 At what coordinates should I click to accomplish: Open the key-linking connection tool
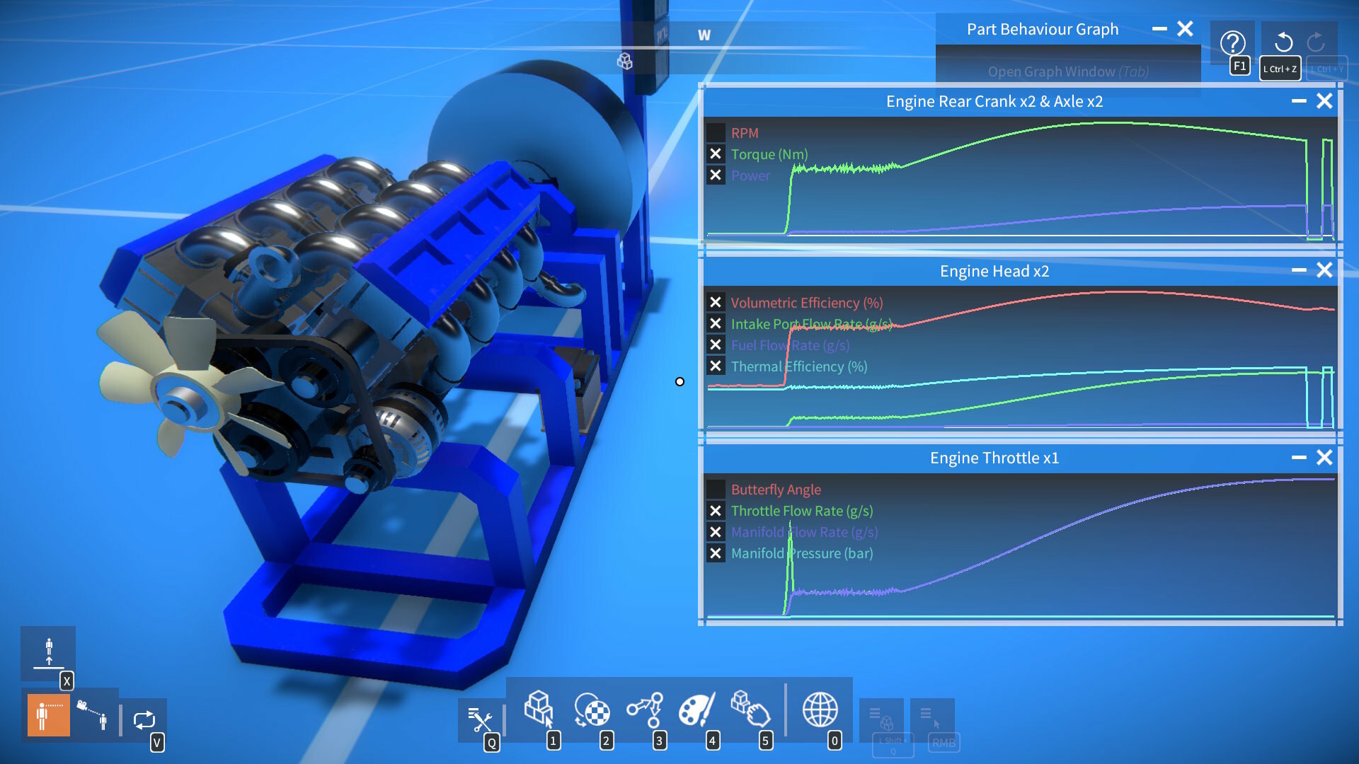click(645, 709)
